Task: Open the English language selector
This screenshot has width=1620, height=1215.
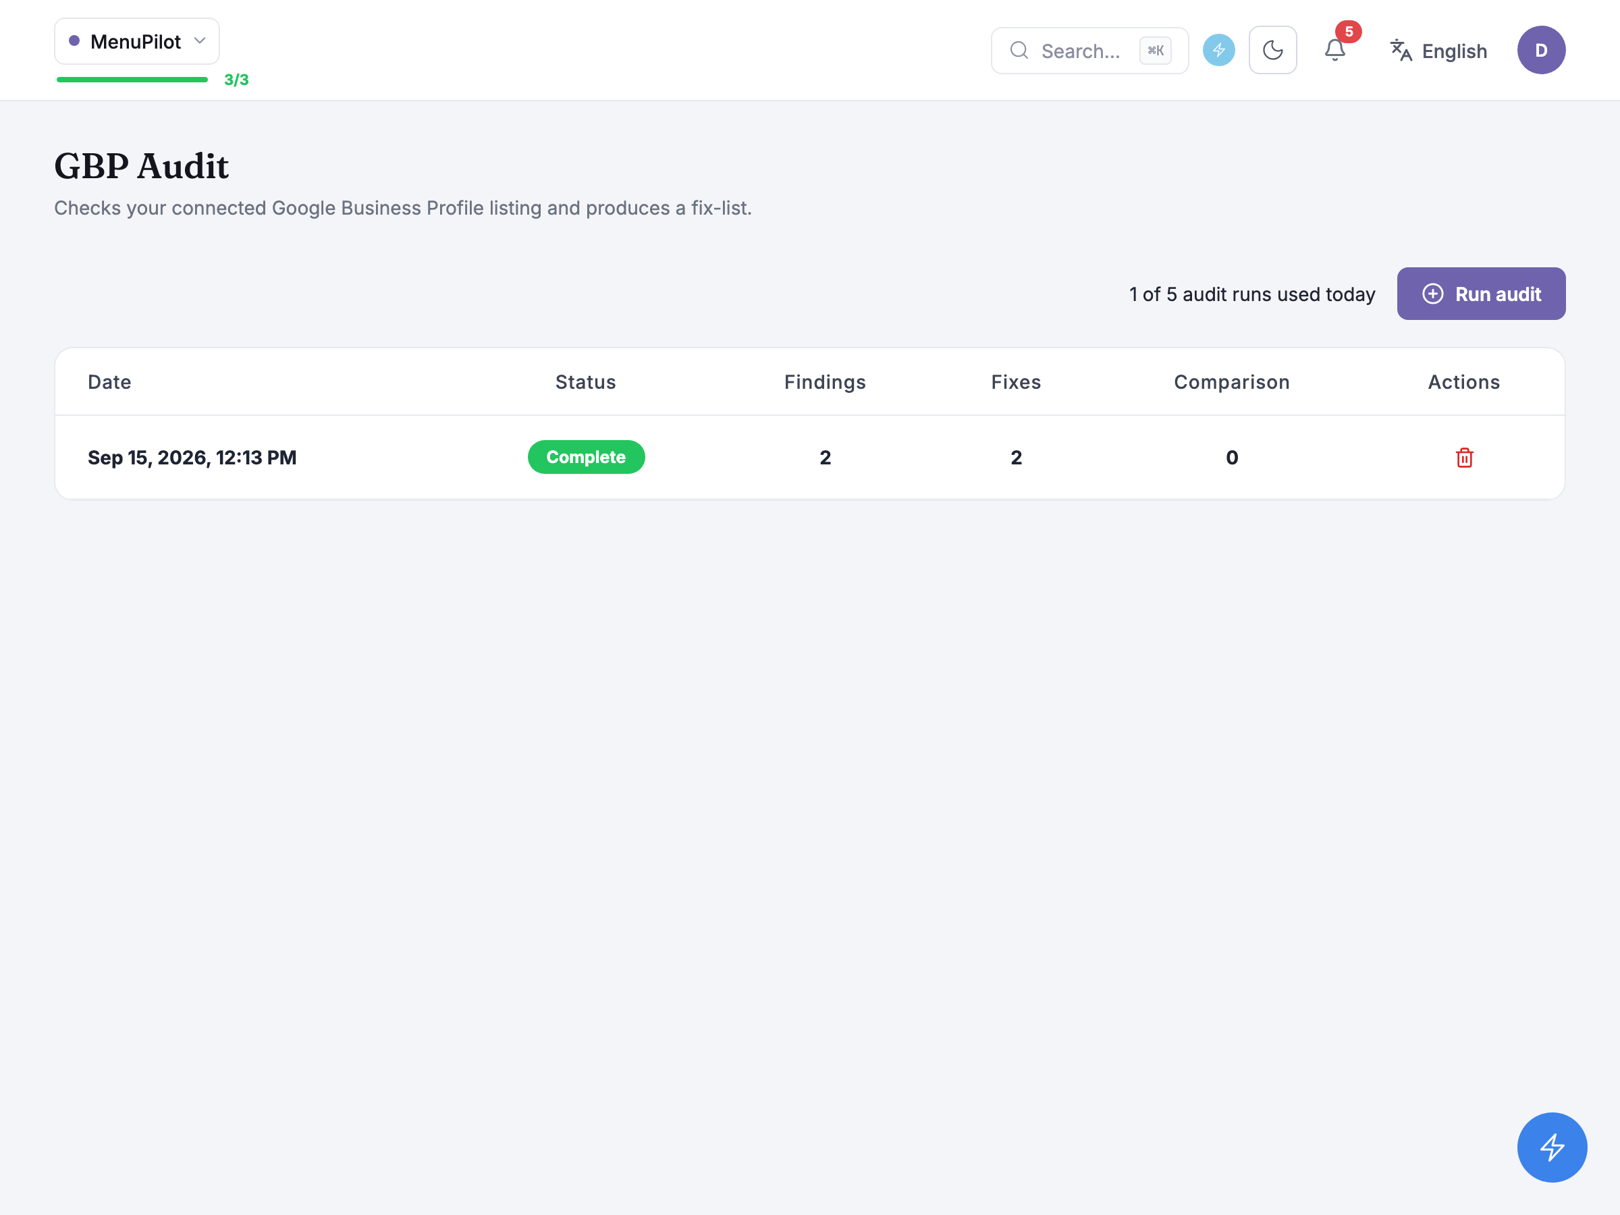Action: 1438,51
